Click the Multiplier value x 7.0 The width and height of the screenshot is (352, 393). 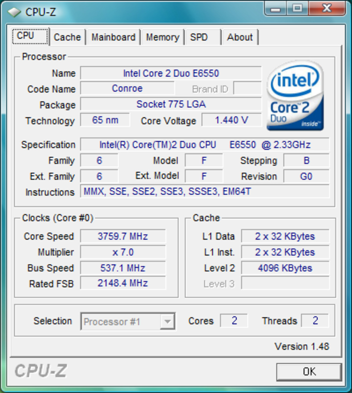123,252
